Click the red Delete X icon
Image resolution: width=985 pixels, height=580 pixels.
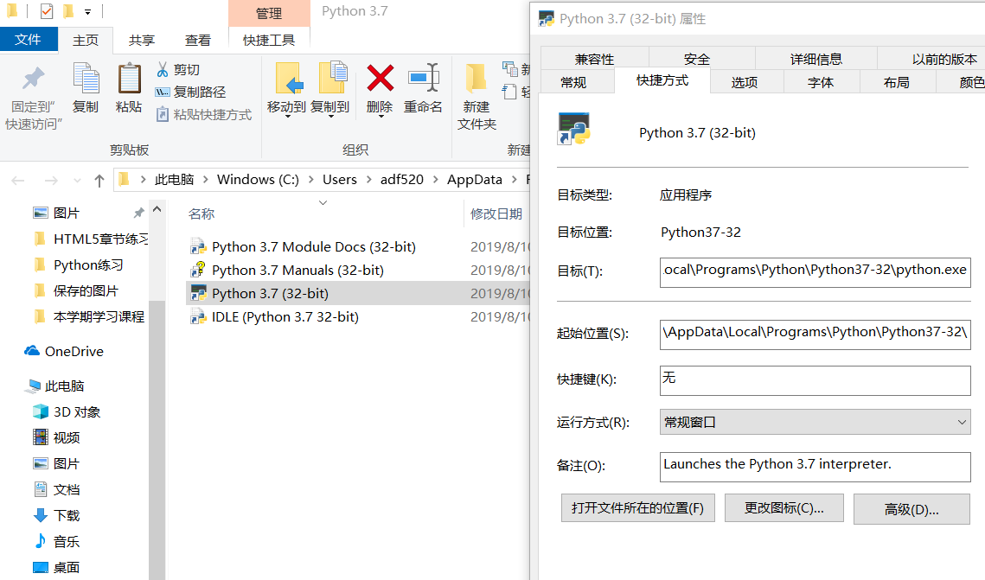[x=380, y=79]
